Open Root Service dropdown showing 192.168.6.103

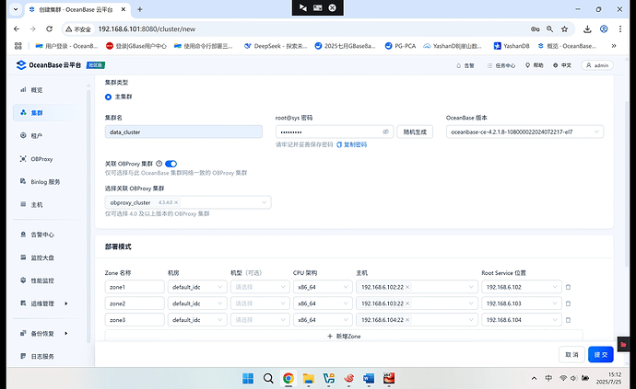coord(522,303)
